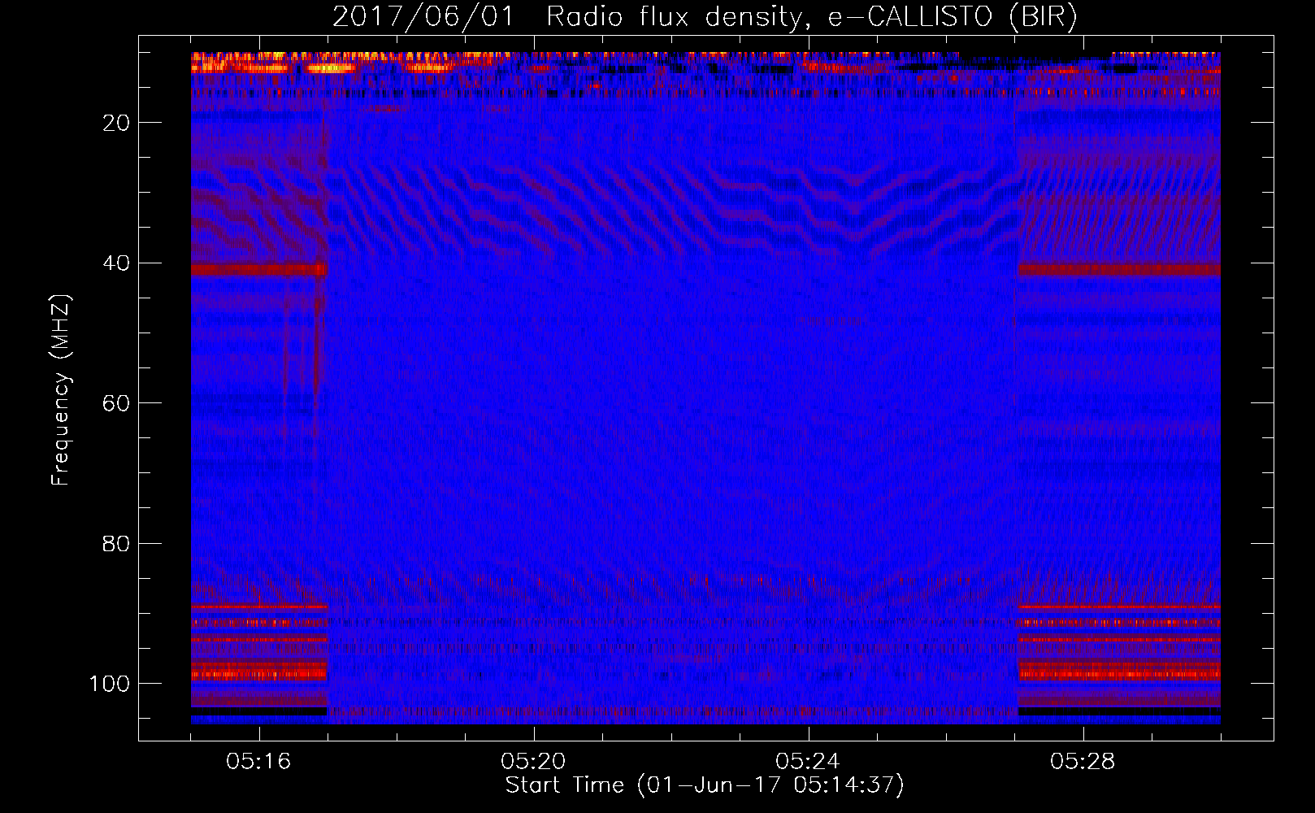Click the 05:24 time tick label
Viewport: 1315px width, 813px height.
tap(808, 762)
